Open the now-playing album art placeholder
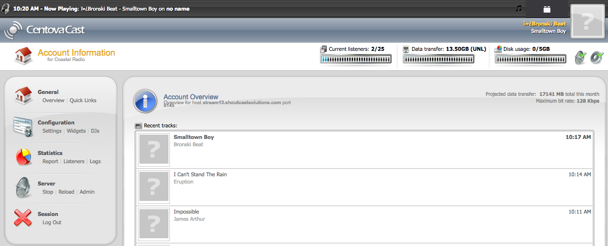 pyautogui.click(x=587, y=21)
